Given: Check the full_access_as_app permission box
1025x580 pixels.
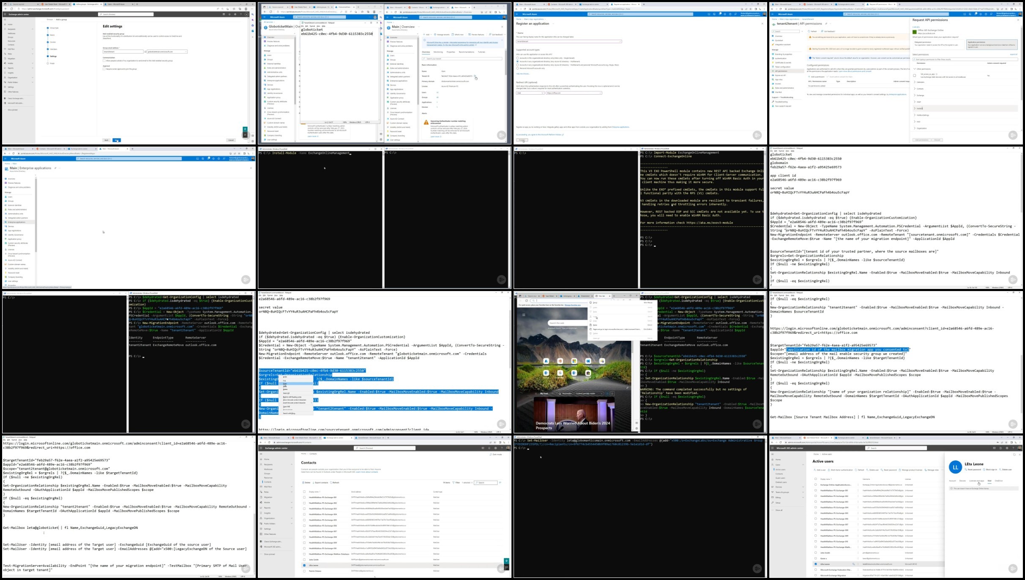Looking at the screenshot, I should (915, 76).
